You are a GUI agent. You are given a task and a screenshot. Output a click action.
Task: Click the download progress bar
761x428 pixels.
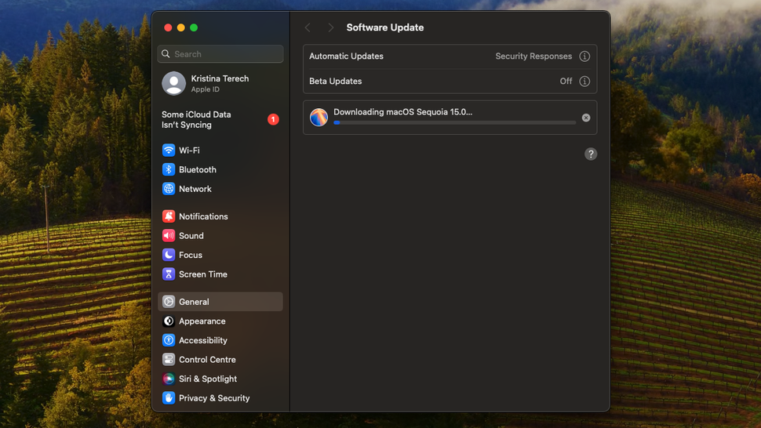tap(455, 123)
